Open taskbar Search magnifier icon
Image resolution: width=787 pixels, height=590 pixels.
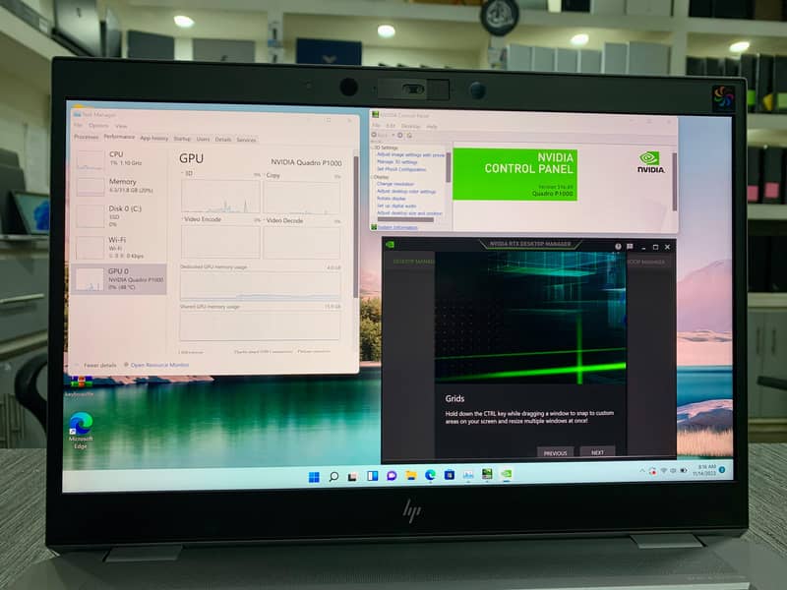tap(333, 477)
